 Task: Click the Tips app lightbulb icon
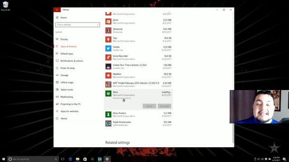pos(108,40)
